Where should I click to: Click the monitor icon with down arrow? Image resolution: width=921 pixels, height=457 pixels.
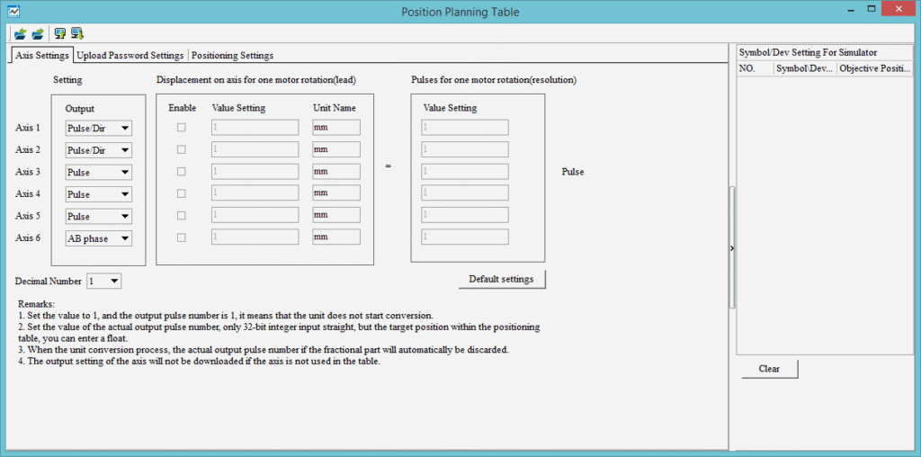77,34
